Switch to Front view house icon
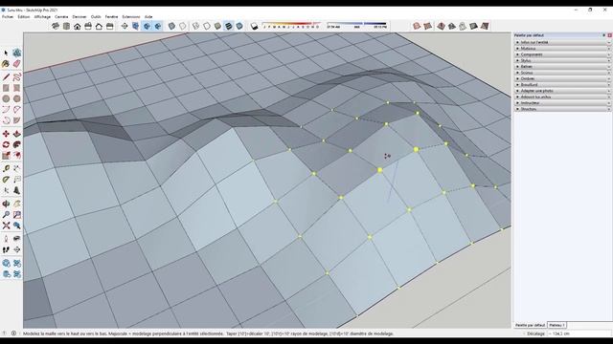Image resolution: width=613 pixels, height=344 pixels. point(78,26)
